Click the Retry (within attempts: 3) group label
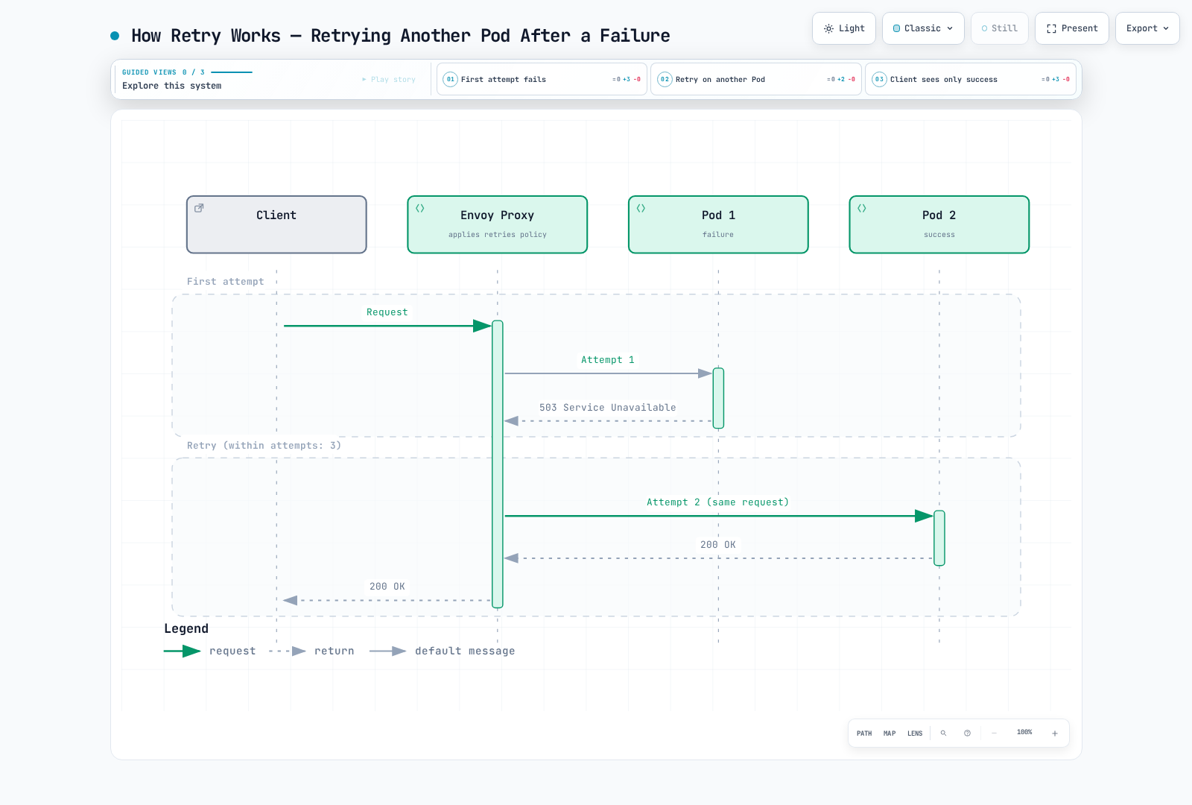The height and width of the screenshot is (805, 1192). [264, 446]
